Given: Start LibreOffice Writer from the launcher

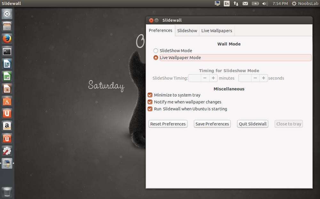Looking at the screenshot, I should pos(7,64).
